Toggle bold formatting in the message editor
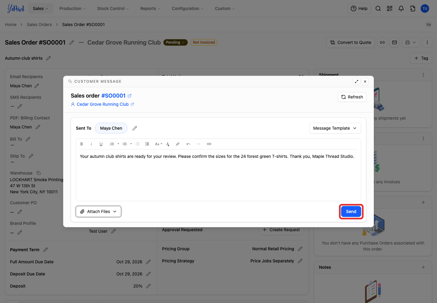The image size is (437, 303). [x=82, y=144]
